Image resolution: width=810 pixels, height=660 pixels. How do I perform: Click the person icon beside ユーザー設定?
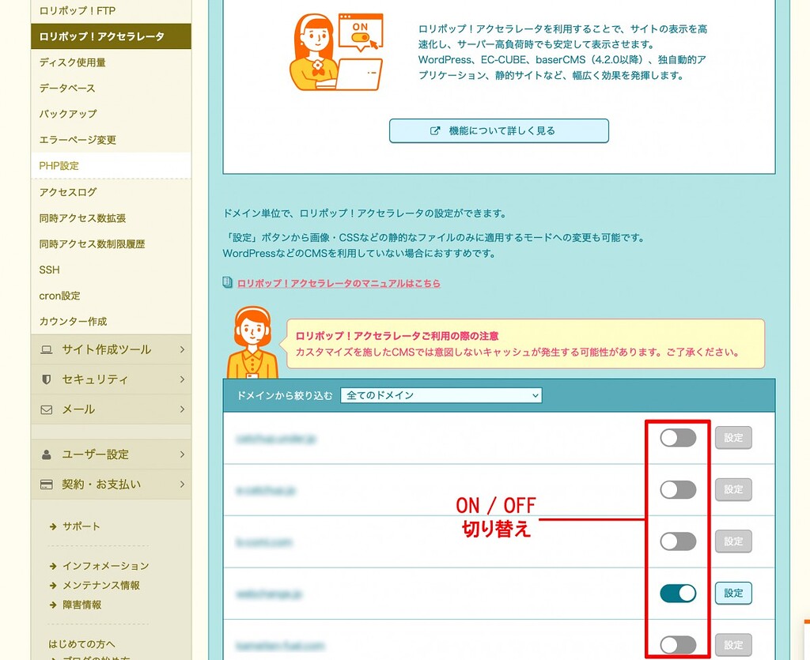point(46,454)
